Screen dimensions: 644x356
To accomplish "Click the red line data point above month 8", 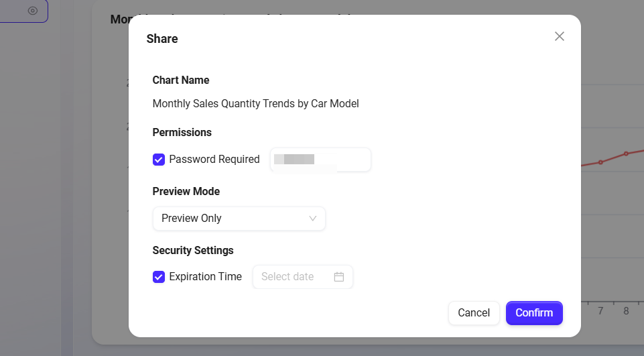I will coord(626,154).
